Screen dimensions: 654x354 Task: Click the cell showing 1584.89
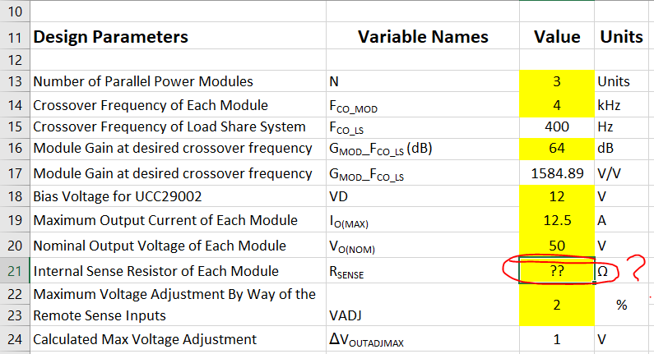[x=556, y=172]
